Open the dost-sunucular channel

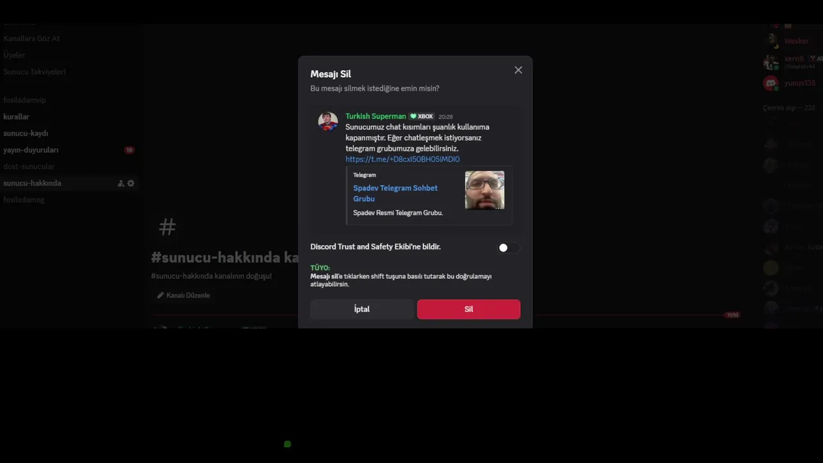click(x=29, y=167)
